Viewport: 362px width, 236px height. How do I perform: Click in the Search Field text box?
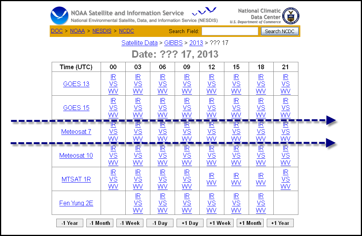coord(230,31)
